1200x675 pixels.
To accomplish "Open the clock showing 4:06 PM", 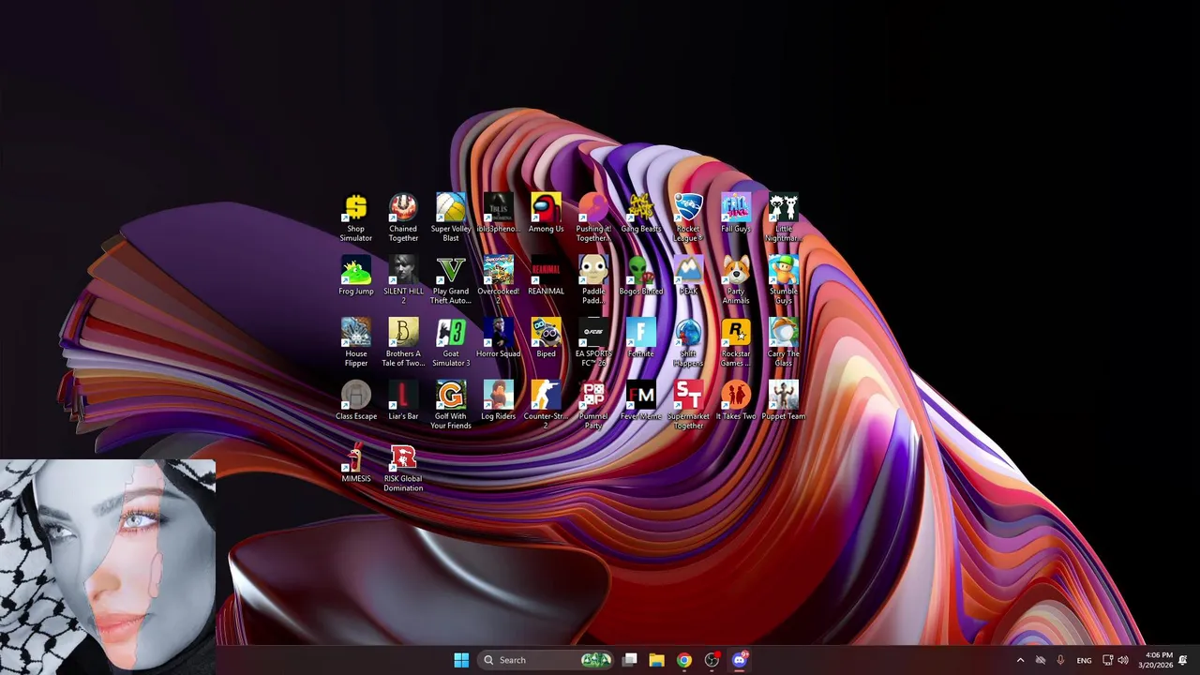I will click(1155, 660).
